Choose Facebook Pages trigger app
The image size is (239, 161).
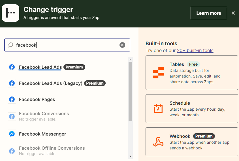click(x=37, y=100)
